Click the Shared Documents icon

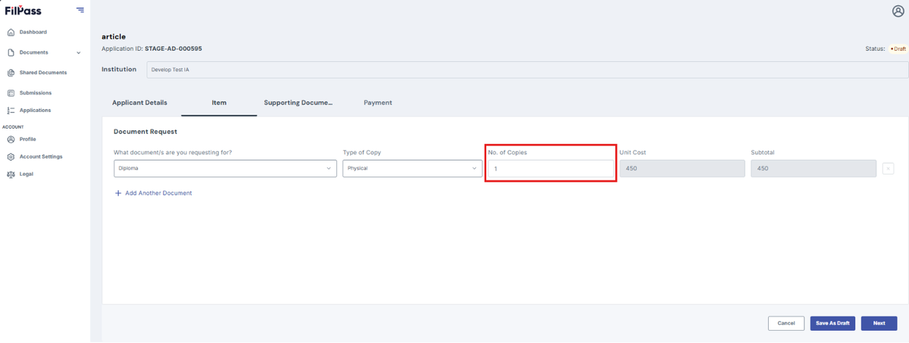11,73
